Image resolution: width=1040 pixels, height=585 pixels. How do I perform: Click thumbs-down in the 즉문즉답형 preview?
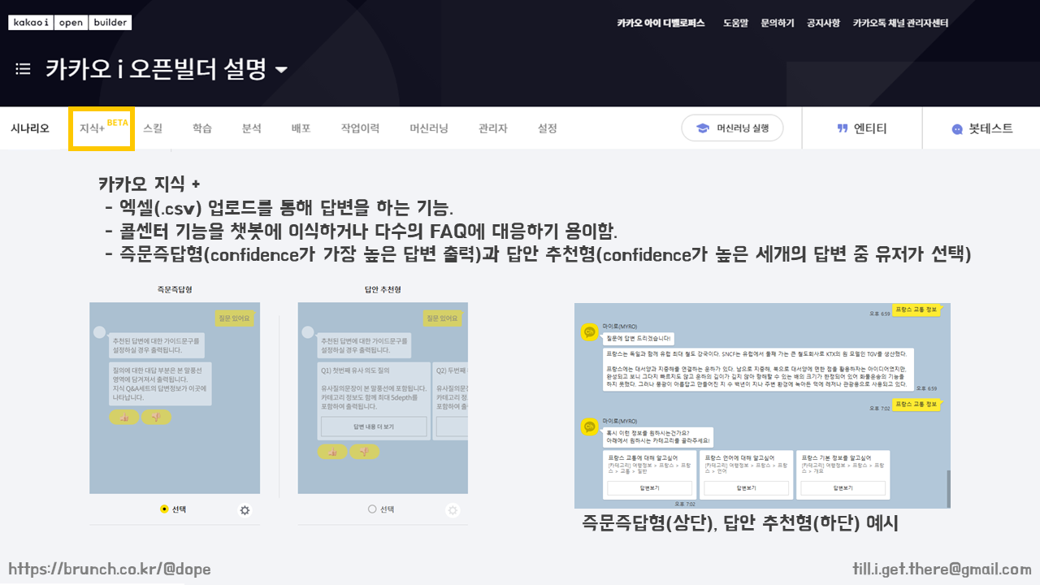pyautogui.click(x=156, y=417)
